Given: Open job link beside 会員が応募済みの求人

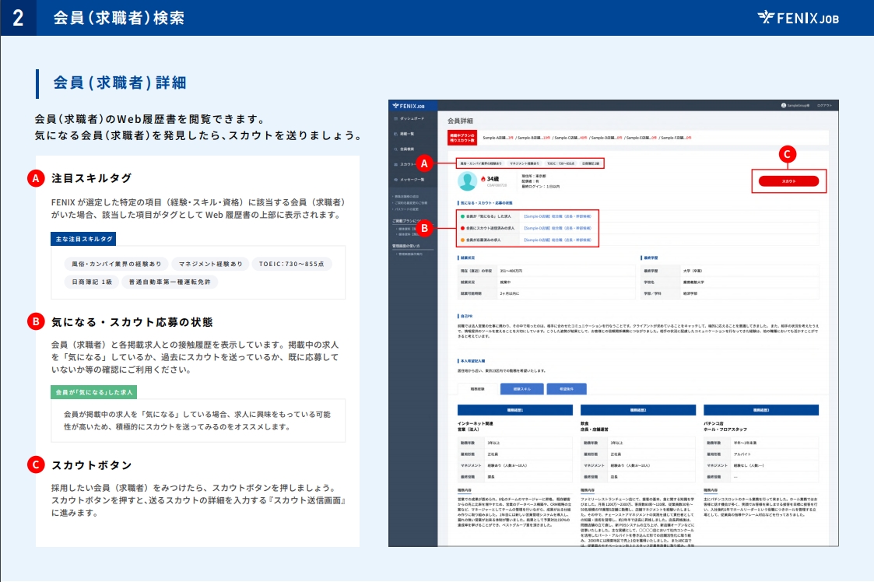Looking at the screenshot, I should (x=557, y=240).
